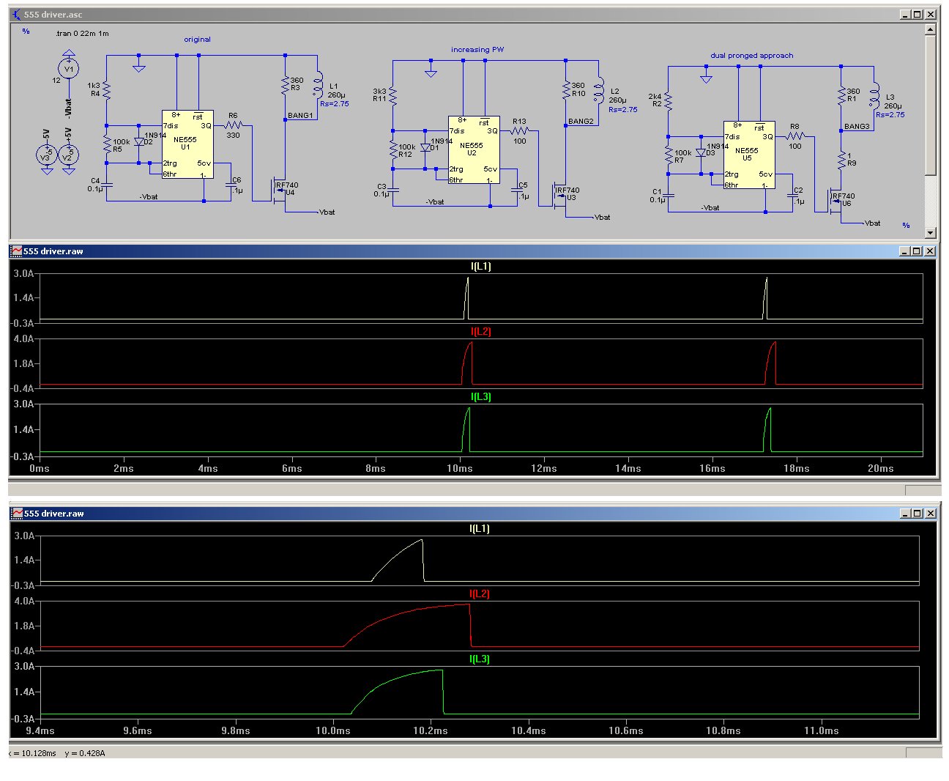Click the schematic icon in 555 driver.asc title bar

tap(16, 15)
